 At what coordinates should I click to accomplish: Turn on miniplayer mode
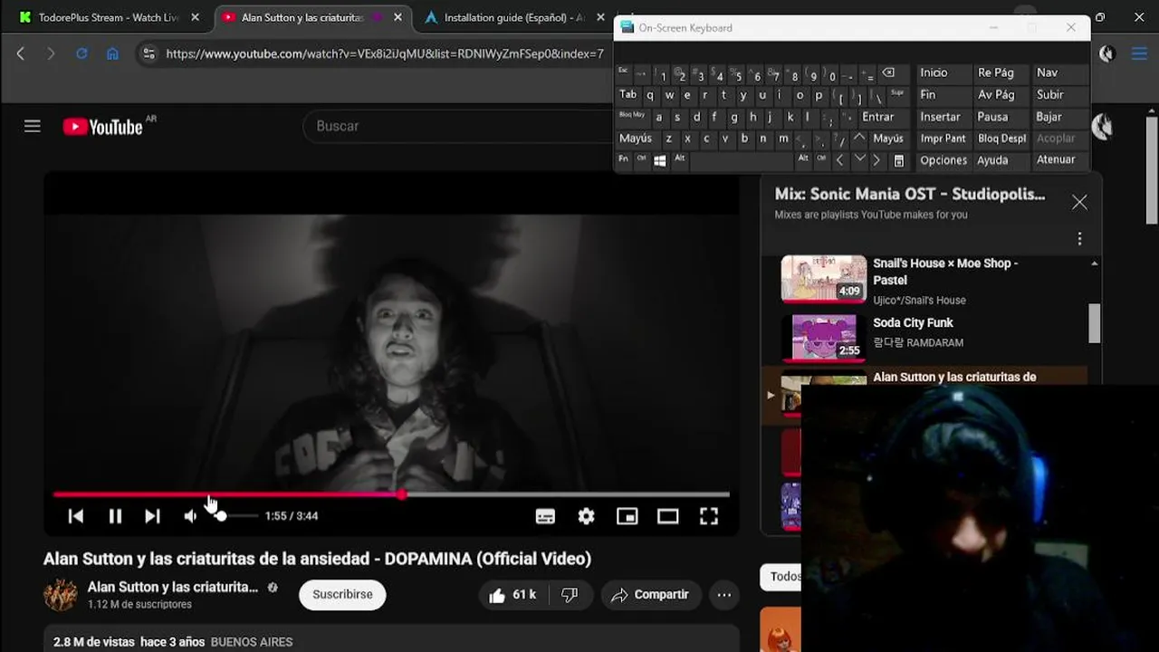point(627,516)
